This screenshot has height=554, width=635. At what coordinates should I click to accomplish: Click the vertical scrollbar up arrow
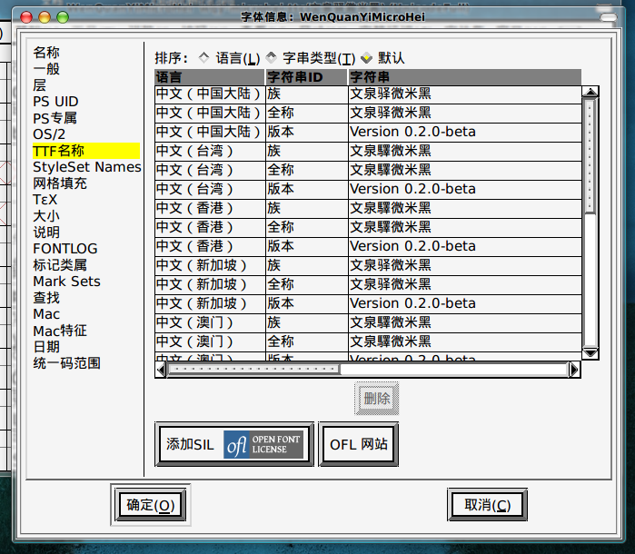click(590, 92)
